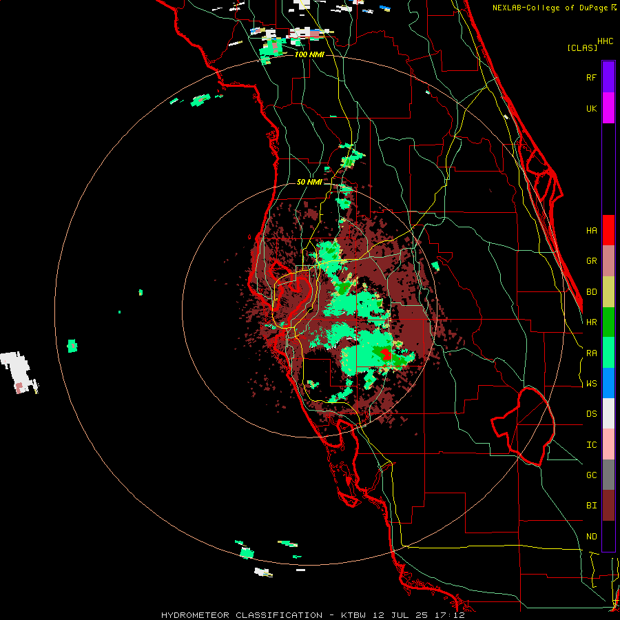Click the "RF" legend label
The image size is (620, 620).
(591, 77)
